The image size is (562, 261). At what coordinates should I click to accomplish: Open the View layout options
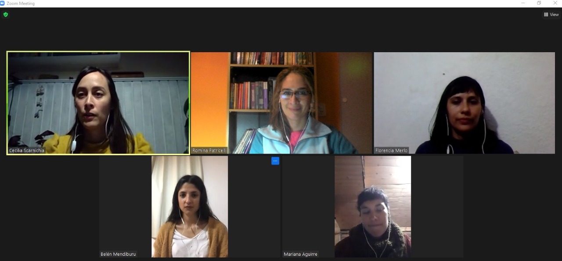(551, 14)
